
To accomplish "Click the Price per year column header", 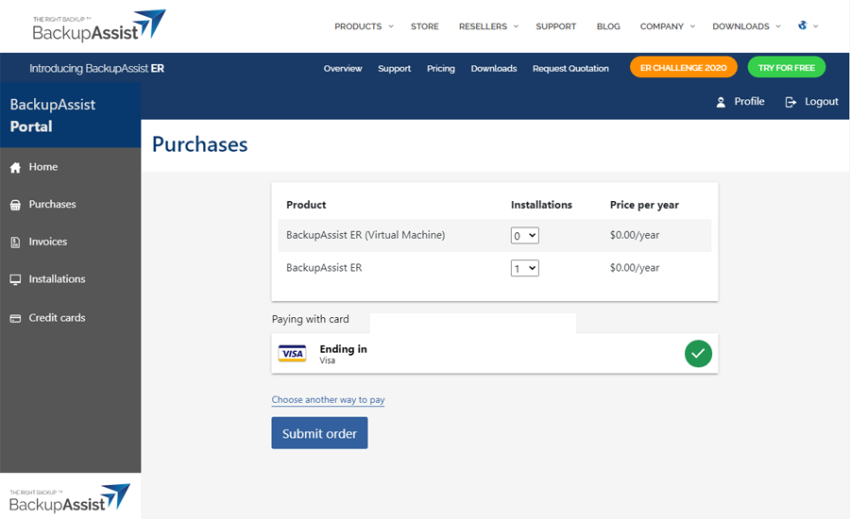I will 644,205.
